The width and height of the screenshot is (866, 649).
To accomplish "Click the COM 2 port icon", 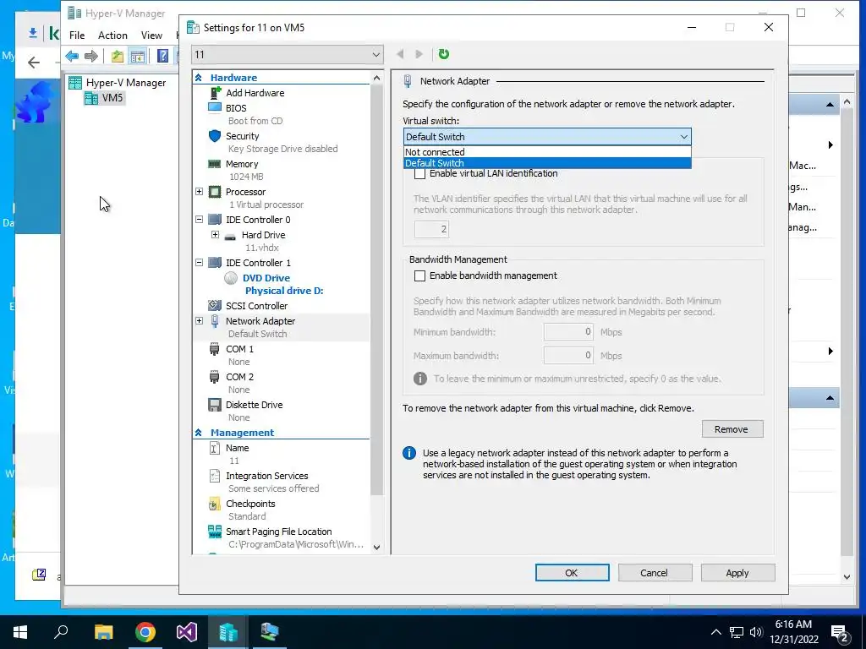I will pos(214,377).
